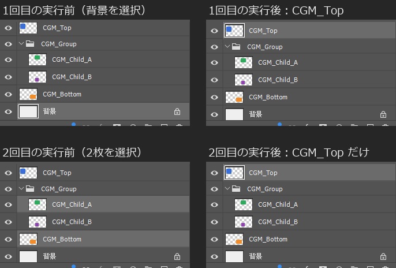Click CGM_Child_A name in 2回目の実行前 panel
This screenshot has width=396, height=268.
point(72,204)
